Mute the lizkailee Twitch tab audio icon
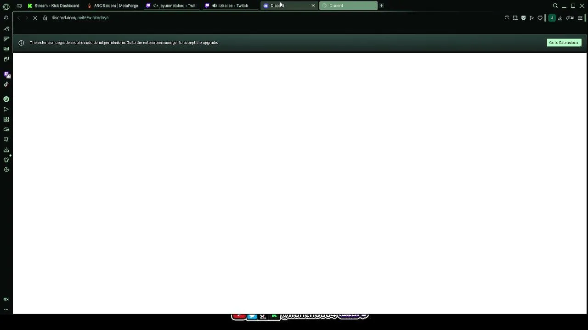Screen dimensions: 588x330 215,5
